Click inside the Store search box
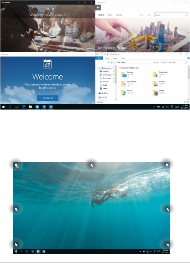Viewport: 190px width, 263px height. click(x=171, y=15)
